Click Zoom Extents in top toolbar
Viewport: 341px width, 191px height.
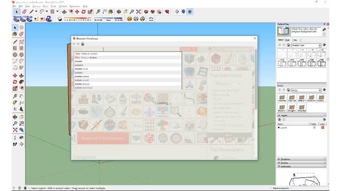(139, 12)
